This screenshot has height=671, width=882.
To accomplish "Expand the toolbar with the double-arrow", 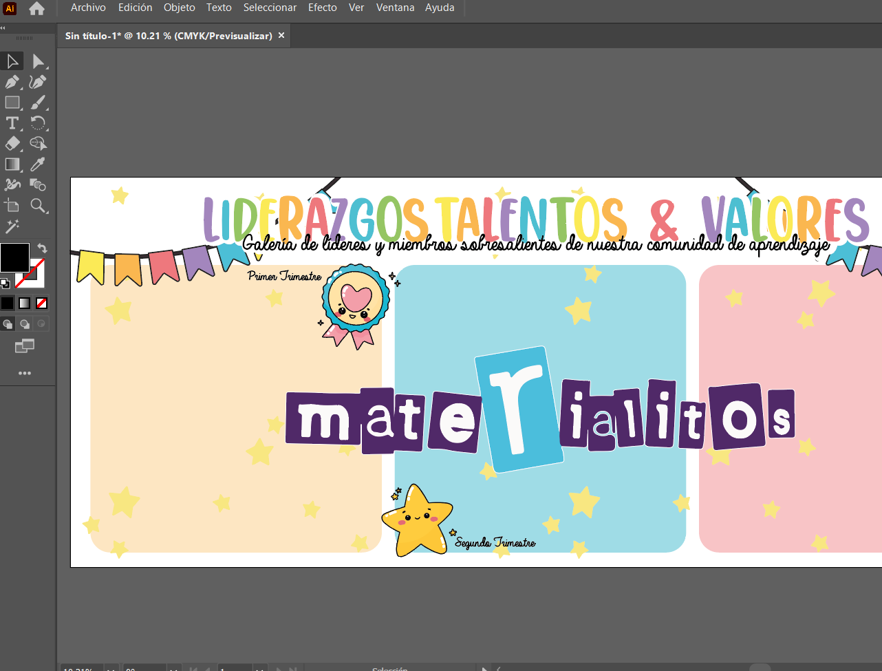I will pos(3,28).
